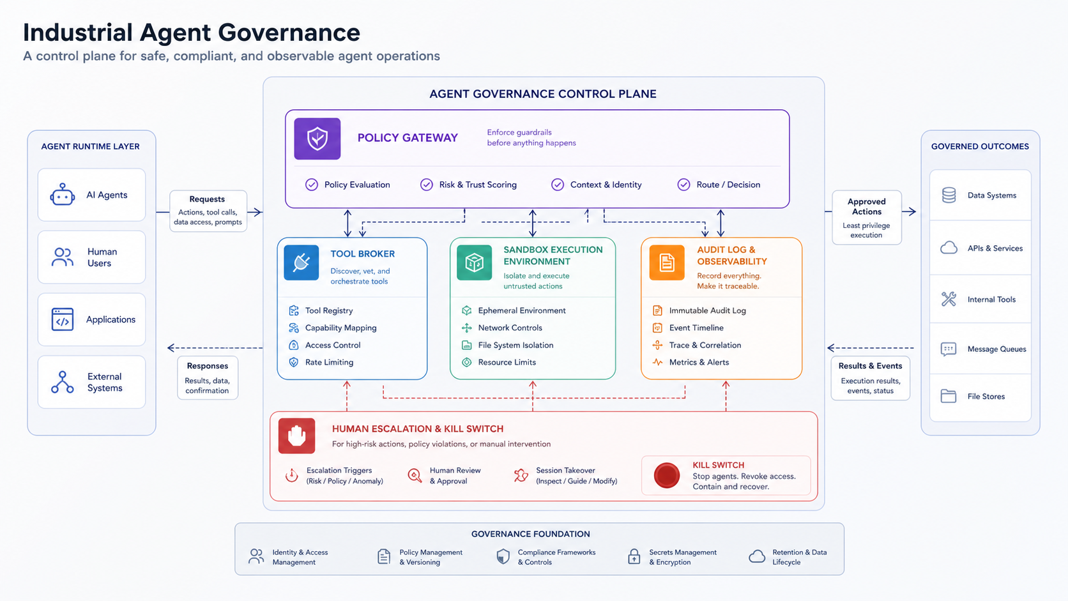Click the 'GOVERNED OUTCOMES' heading

click(980, 146)
